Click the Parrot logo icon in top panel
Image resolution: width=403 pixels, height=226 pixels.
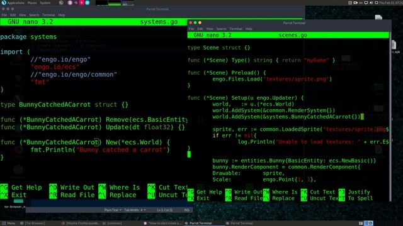(x=4, y=3)
